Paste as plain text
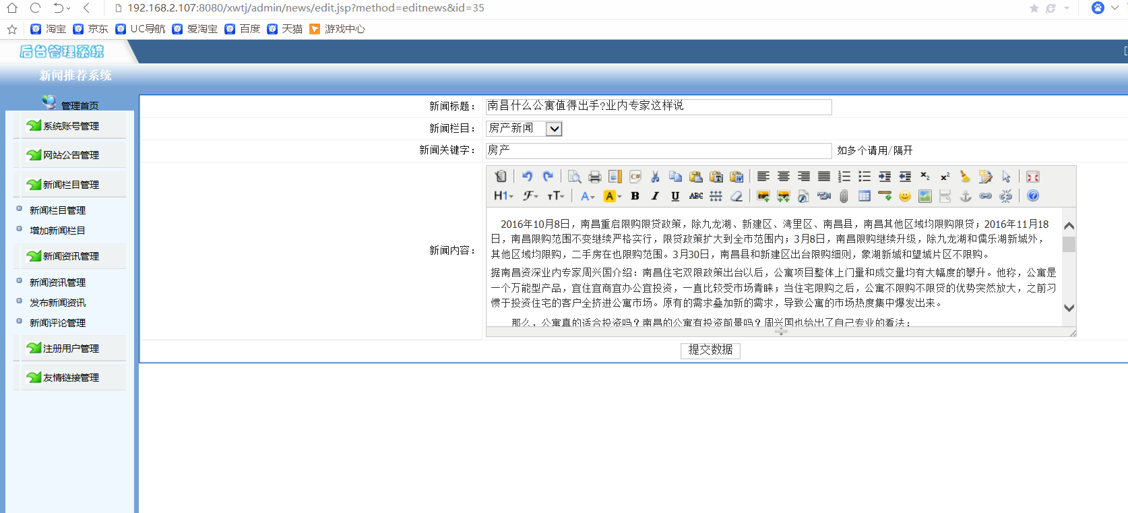Screen dimensions: 1128x513 pos(716,177)
